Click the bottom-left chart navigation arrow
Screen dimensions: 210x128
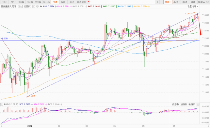(x=2, y=126)
